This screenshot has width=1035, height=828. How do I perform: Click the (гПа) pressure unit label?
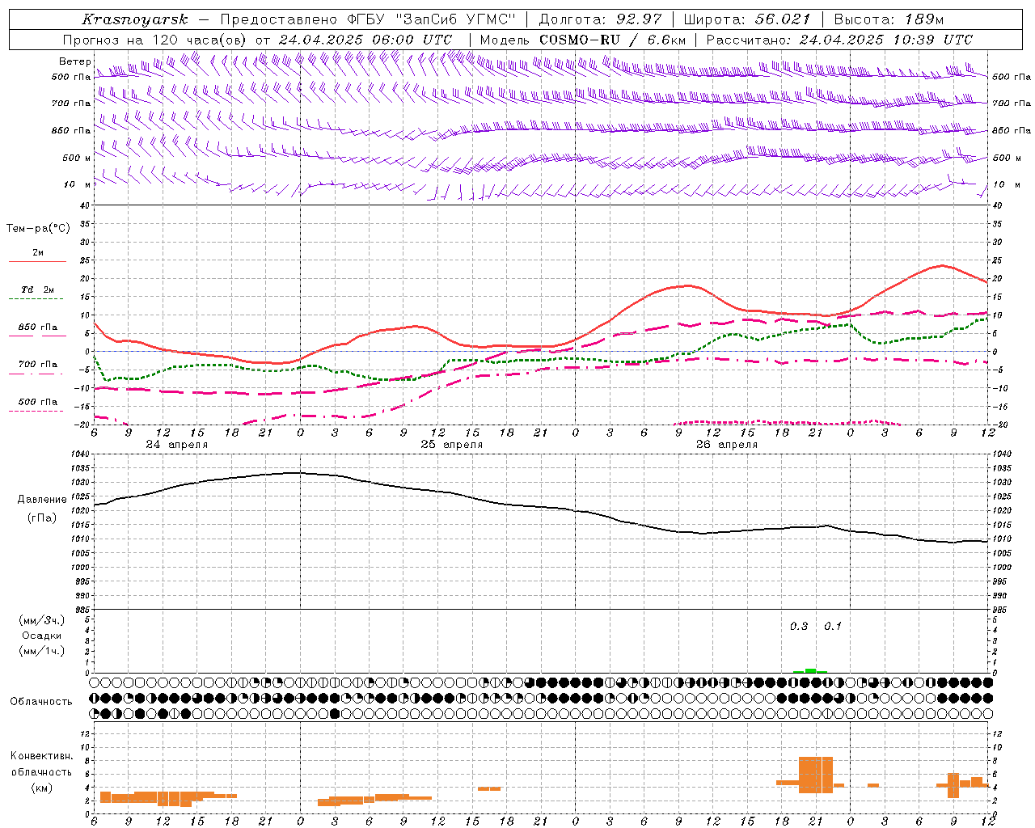coord(42,518)
